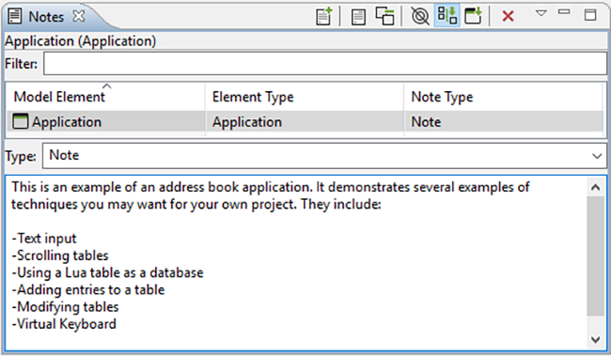Click inside the note text area

pos(296,263)
